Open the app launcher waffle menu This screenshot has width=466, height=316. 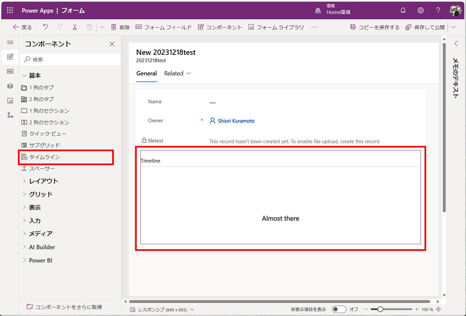pyautogui.click(x=10, y=10)
